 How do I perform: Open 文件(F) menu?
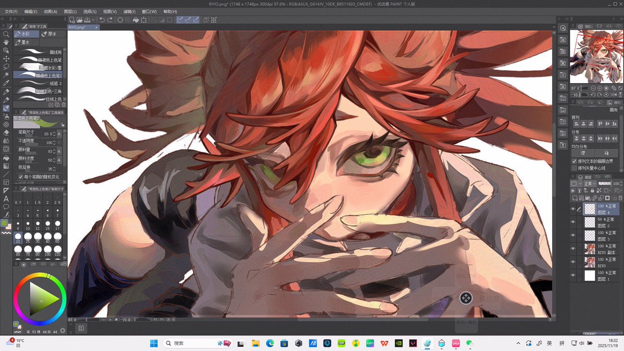click(11, 11)
